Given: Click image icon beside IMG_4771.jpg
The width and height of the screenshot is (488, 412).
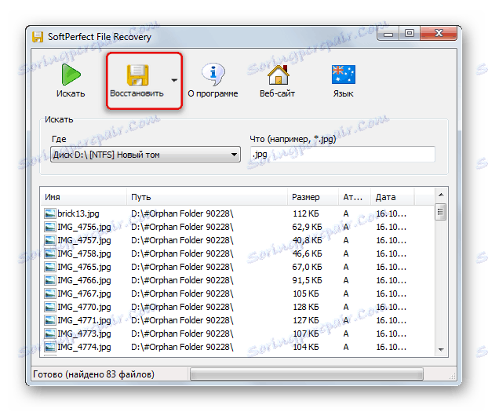Looking at the screenshot, I should 49,320.
